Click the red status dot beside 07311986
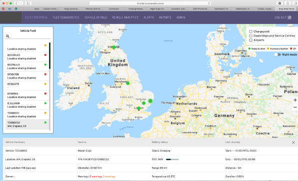This screenshot has width=298, height=181. pyautogui.click(x=45, y=93)
